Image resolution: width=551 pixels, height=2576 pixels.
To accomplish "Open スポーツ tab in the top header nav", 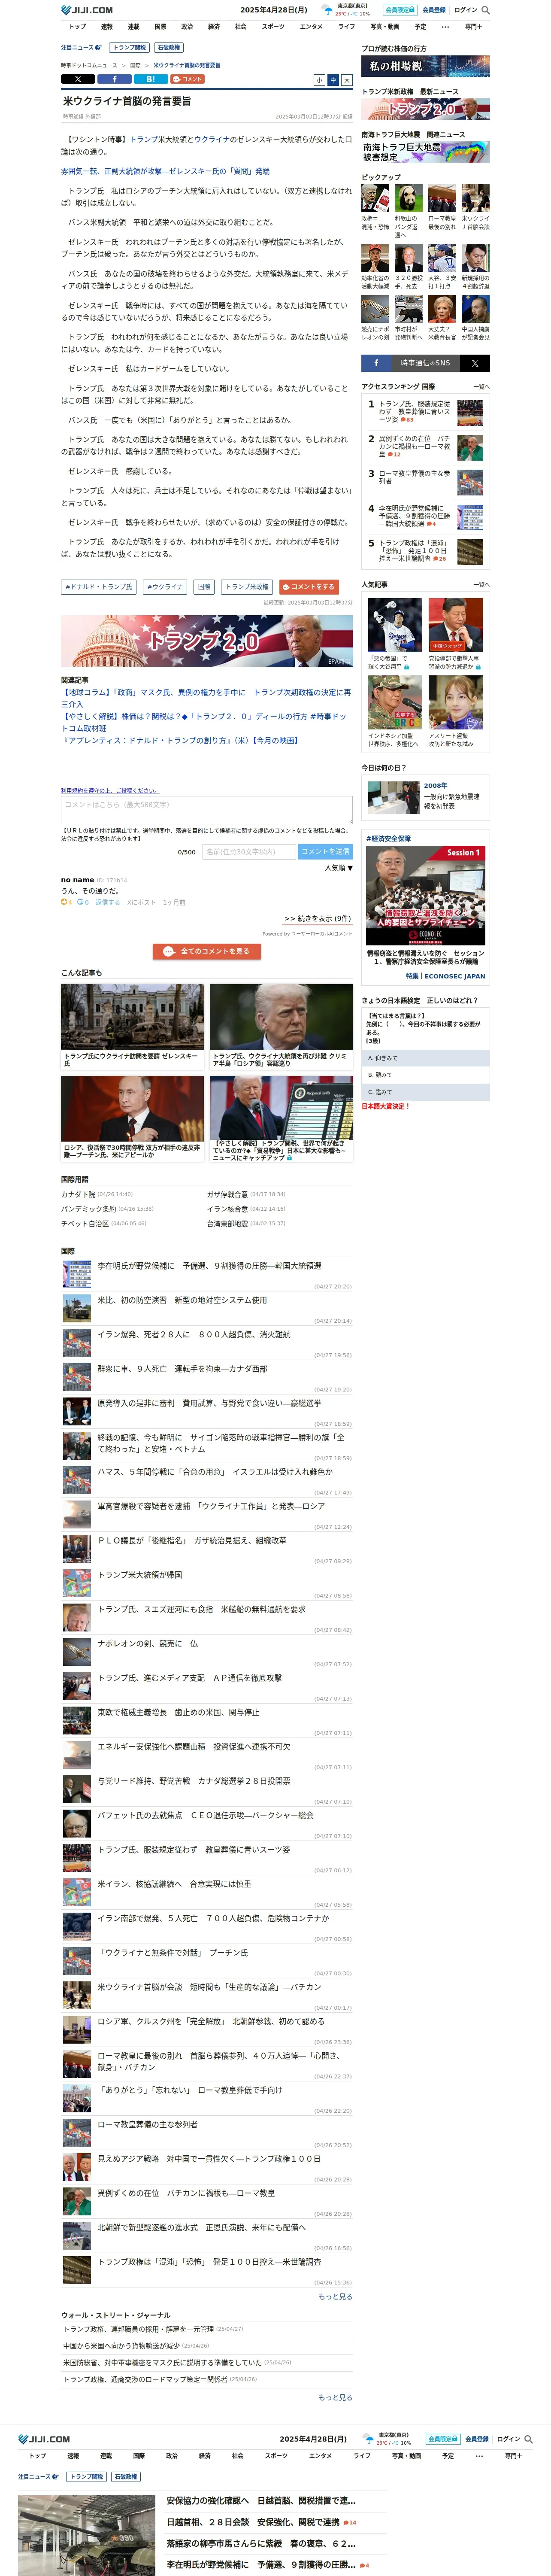I will tap(273, 27).
